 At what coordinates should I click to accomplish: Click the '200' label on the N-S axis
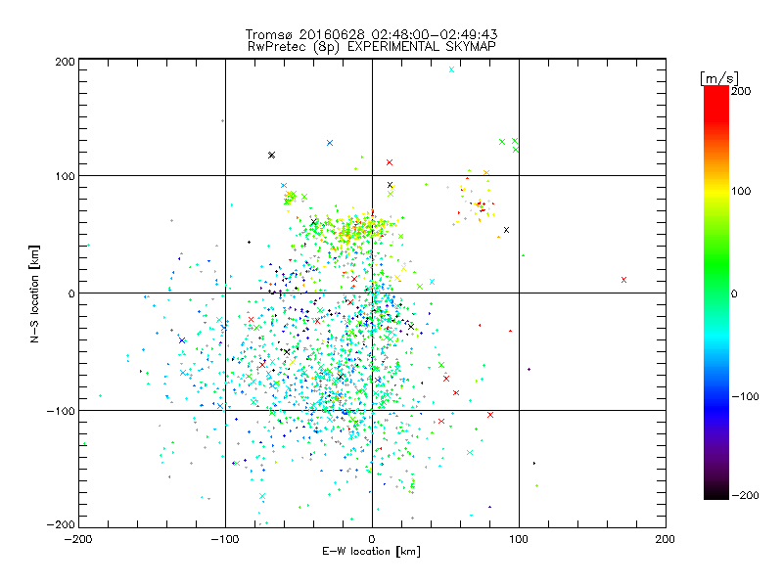tap(65, 62)
